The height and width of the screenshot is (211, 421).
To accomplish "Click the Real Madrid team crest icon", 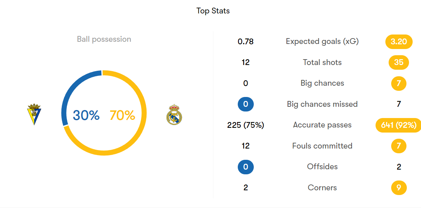I will click(174, 115).
